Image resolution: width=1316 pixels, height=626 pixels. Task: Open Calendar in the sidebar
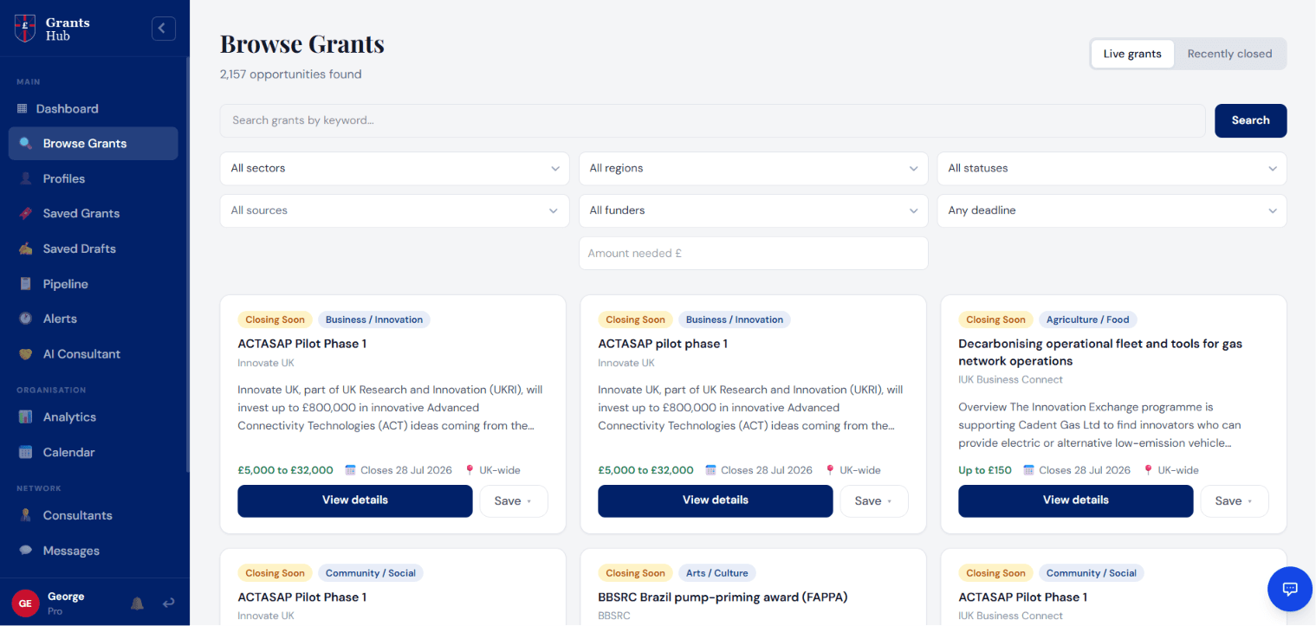pyautogui.click(x=94, y=452)
